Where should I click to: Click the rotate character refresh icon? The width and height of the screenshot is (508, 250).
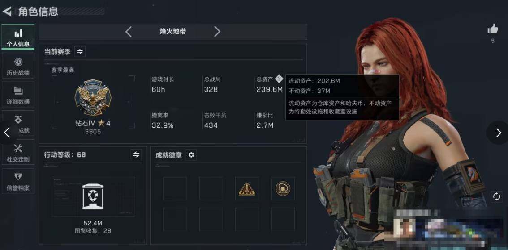coord(496,196)
